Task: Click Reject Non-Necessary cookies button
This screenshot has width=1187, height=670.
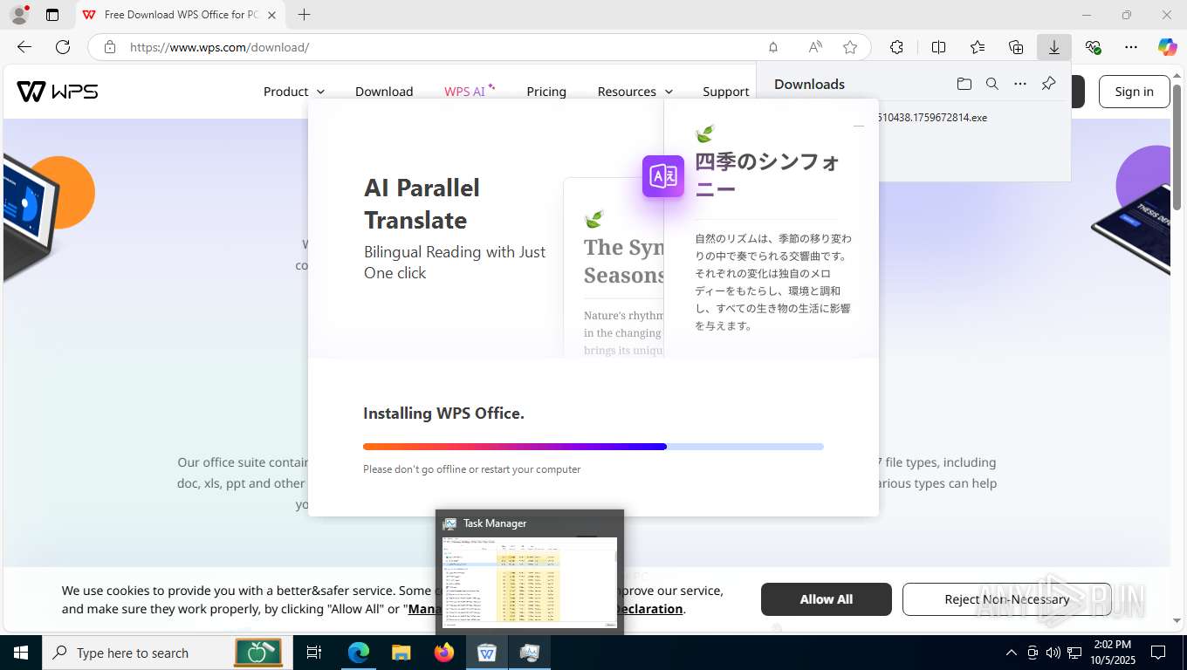Action: click(x=1006, y=599)
